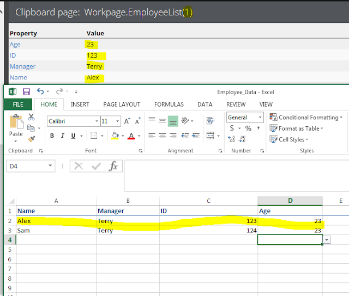Open the Age property link
Screen dimensions: 349x296
pos(15,45)
